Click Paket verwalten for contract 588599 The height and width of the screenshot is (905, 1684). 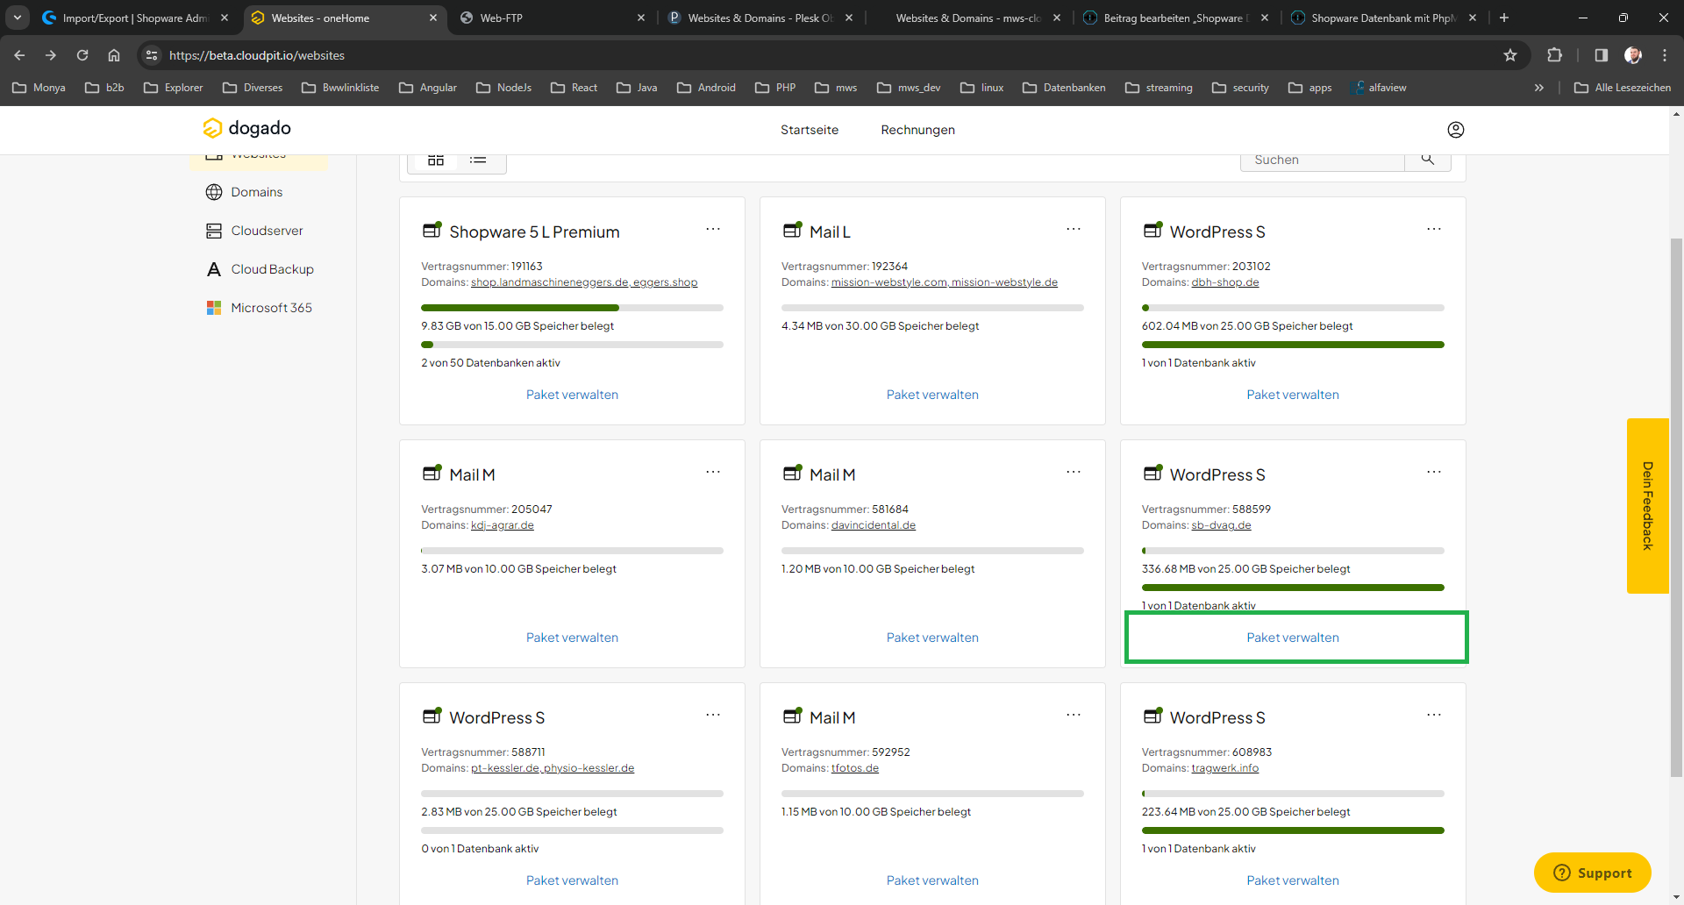coord(1293,638)
